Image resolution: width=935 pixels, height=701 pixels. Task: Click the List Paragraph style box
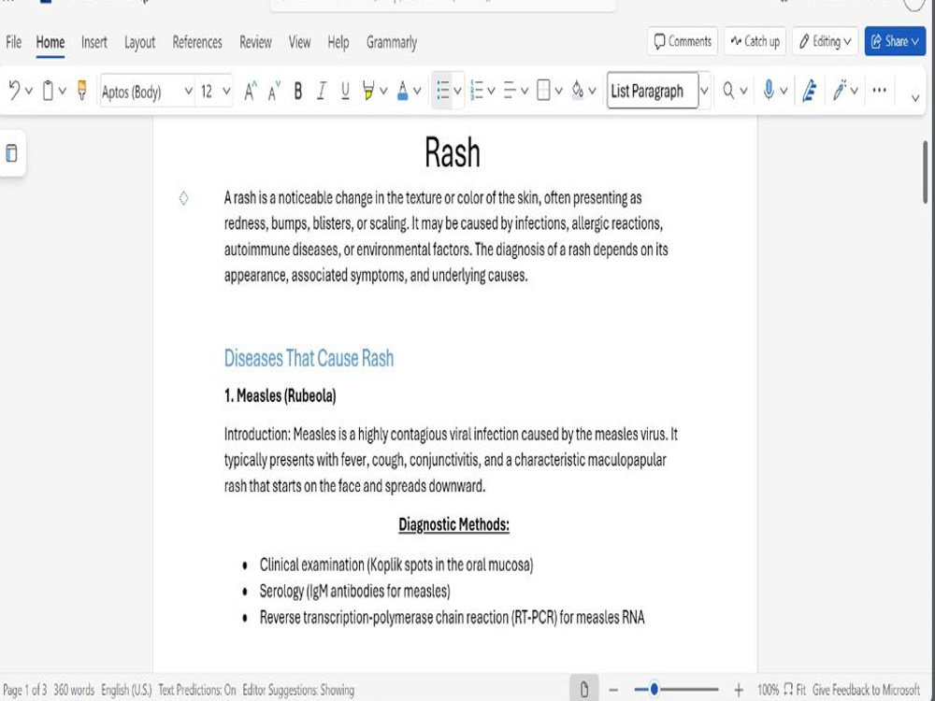653,91
